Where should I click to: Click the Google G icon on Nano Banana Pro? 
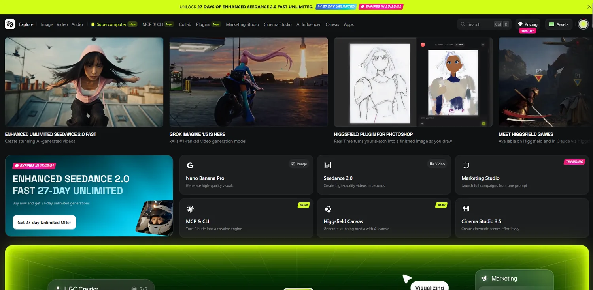[x=190, y=165]
